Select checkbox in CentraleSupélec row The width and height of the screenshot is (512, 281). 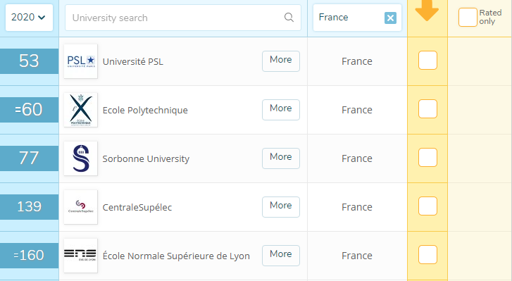coord(427,206)
